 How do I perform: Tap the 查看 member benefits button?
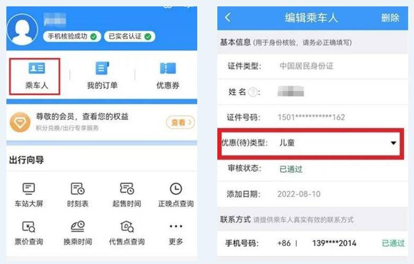181,122
